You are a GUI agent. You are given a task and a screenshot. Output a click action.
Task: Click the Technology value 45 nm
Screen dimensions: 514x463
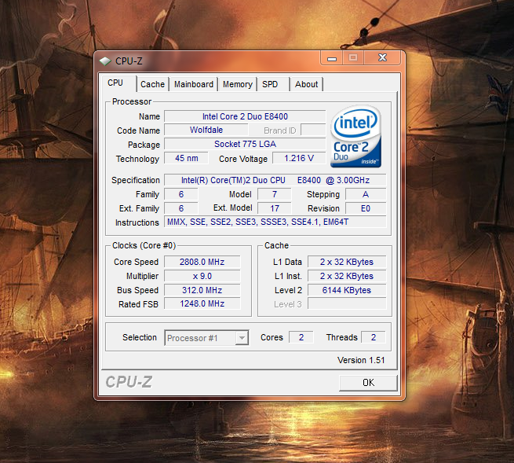(x=186, y=158)
